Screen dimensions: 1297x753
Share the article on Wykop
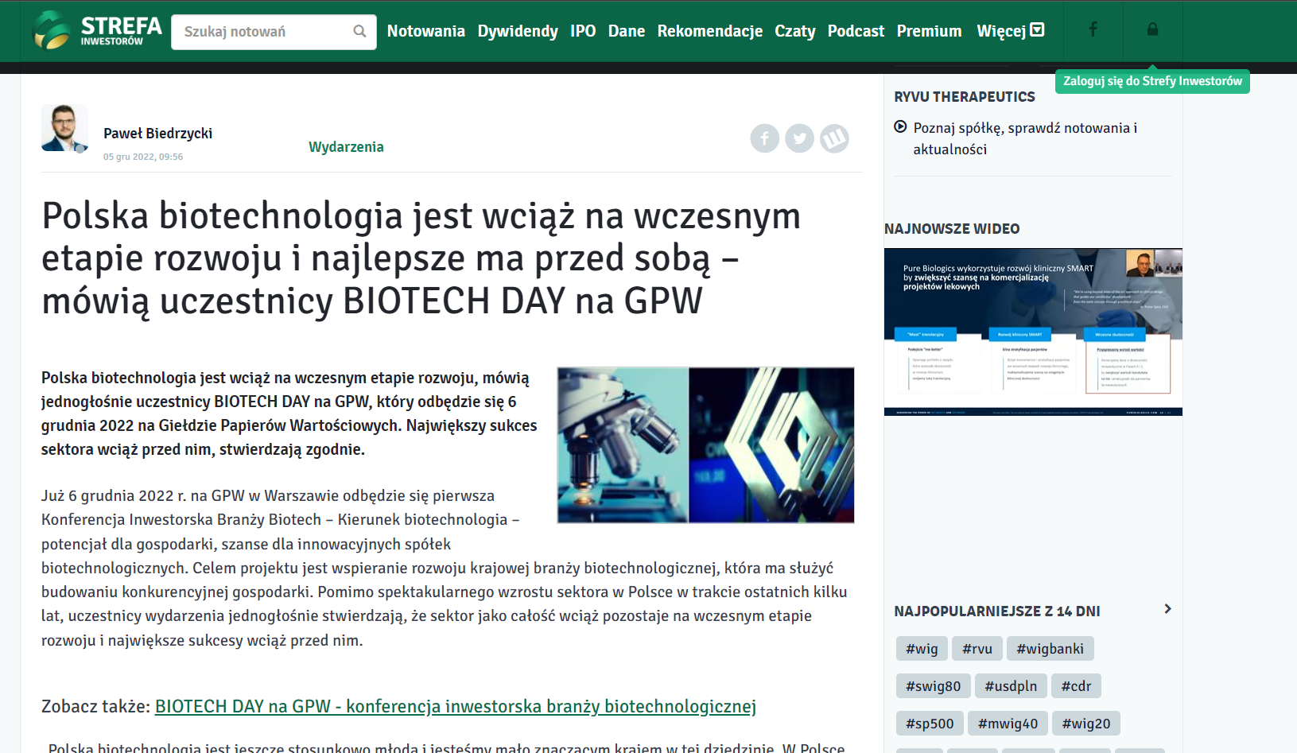(834, 138)
